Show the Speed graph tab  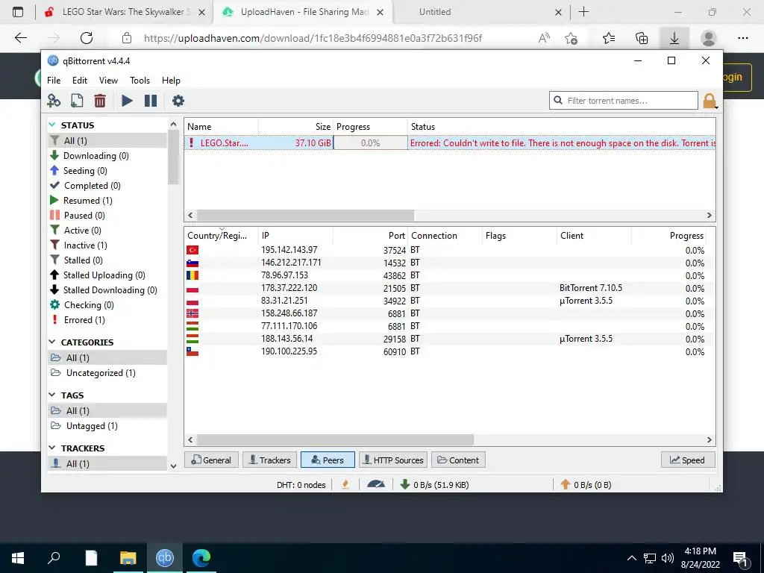tap(688, 460)
